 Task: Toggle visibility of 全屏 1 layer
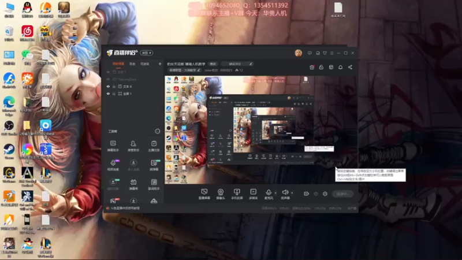pyautogui.click(x=108, y=94)
